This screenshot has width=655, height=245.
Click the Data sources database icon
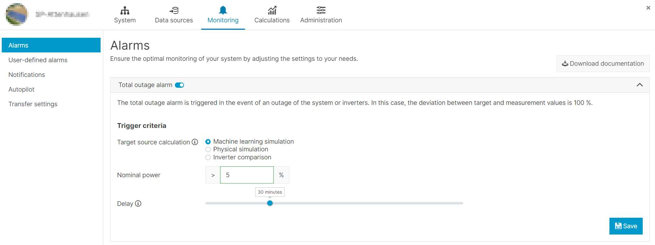pos(174,10)
